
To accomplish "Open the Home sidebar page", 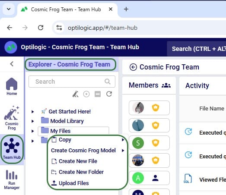I will (12, 86).
